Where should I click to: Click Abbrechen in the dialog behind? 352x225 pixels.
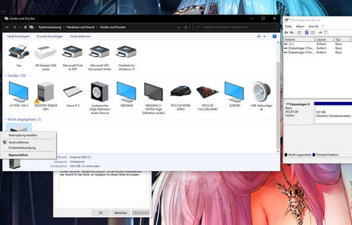[x=121, y=212]
